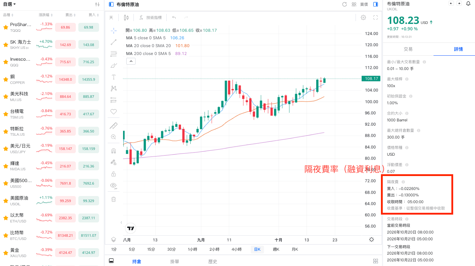Image resolution: width=475 pixels, height=266 pixels.
Task: Open the 掛單 tab
Action: [175, 261]
